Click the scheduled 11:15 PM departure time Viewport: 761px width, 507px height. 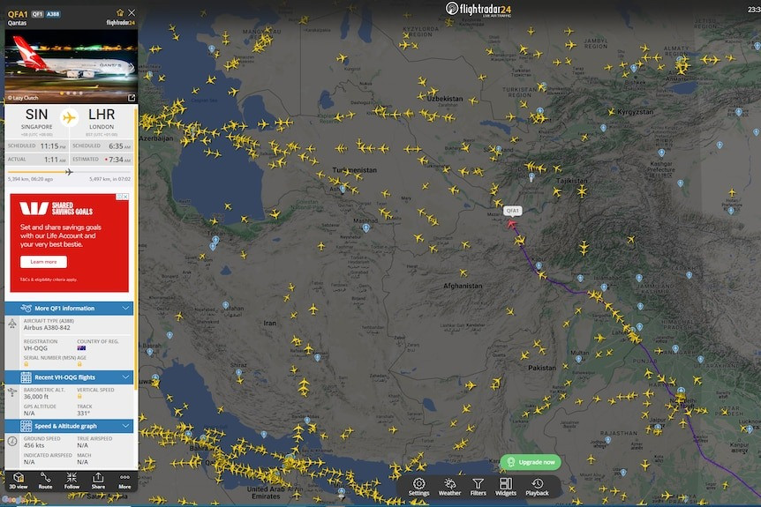coord(53,145)
